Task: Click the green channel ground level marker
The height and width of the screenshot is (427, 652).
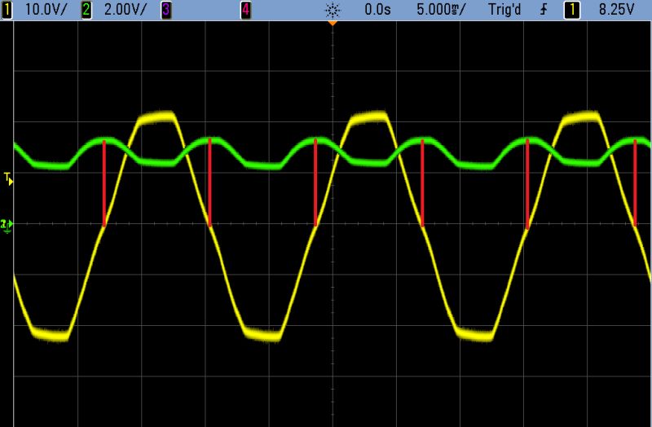Action: pos(7,226)
